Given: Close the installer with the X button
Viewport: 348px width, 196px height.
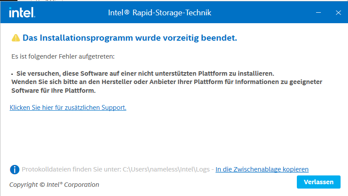Looking at the screenshot, I should click(338, 13).
